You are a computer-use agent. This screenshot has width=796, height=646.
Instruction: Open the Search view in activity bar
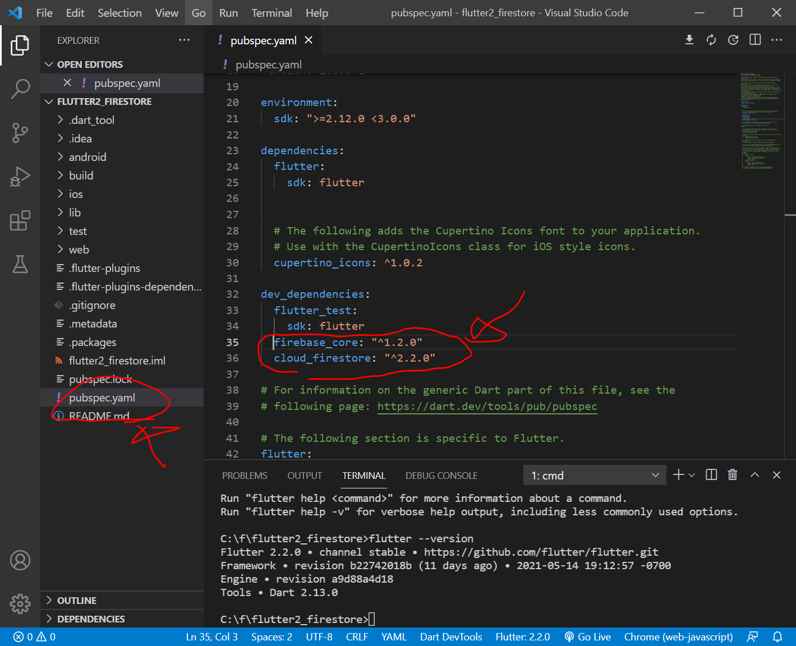tap(20, 89)
